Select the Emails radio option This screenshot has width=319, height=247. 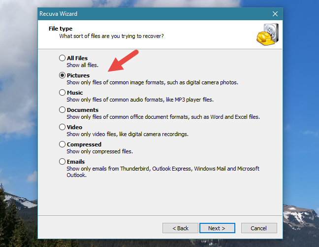pos(62,162)
